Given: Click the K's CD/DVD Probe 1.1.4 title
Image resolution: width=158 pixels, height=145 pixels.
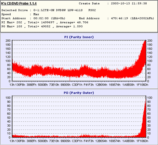Looking at the screenshot, I should click(19, 3).
